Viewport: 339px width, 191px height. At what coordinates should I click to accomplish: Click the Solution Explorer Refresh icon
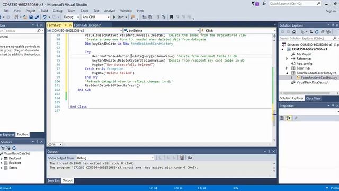(317, 32)
